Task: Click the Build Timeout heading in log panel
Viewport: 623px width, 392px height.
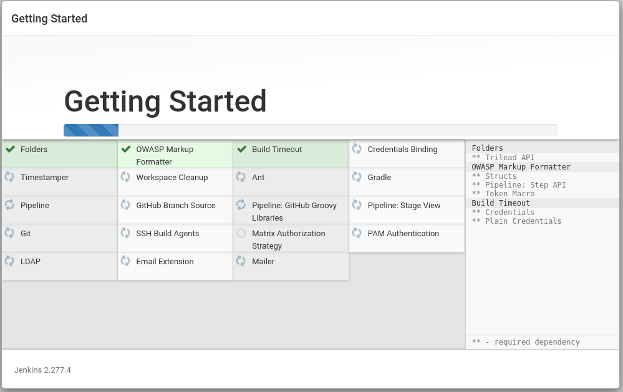Action: click(x=501, y=203)
